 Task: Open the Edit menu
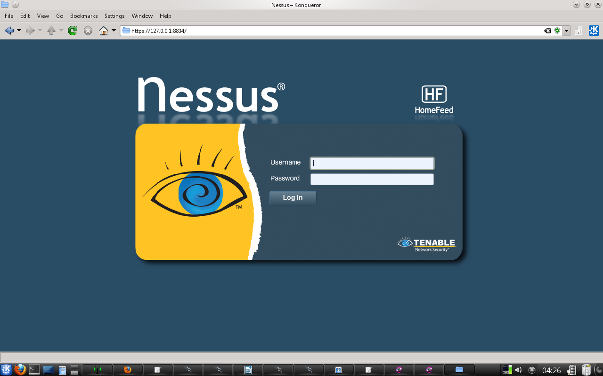tap(25, 16)
